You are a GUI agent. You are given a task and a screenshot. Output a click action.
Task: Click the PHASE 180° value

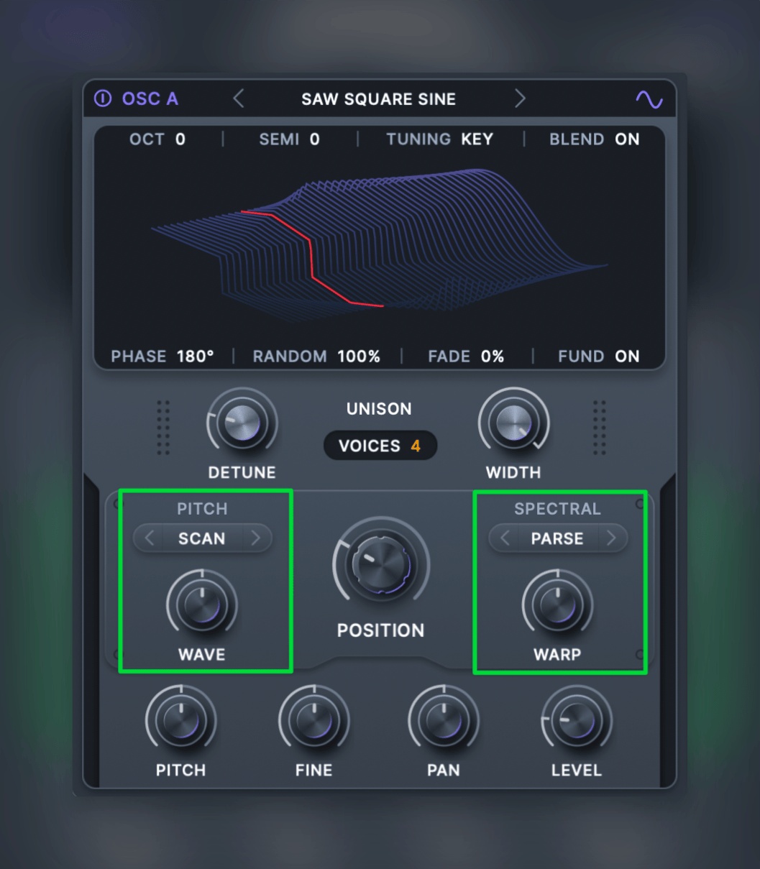coord(194,357)
